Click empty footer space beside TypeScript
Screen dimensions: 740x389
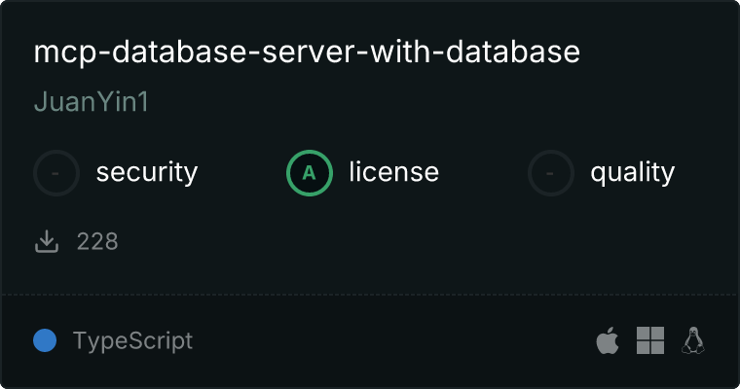click(x=389, y=341)
